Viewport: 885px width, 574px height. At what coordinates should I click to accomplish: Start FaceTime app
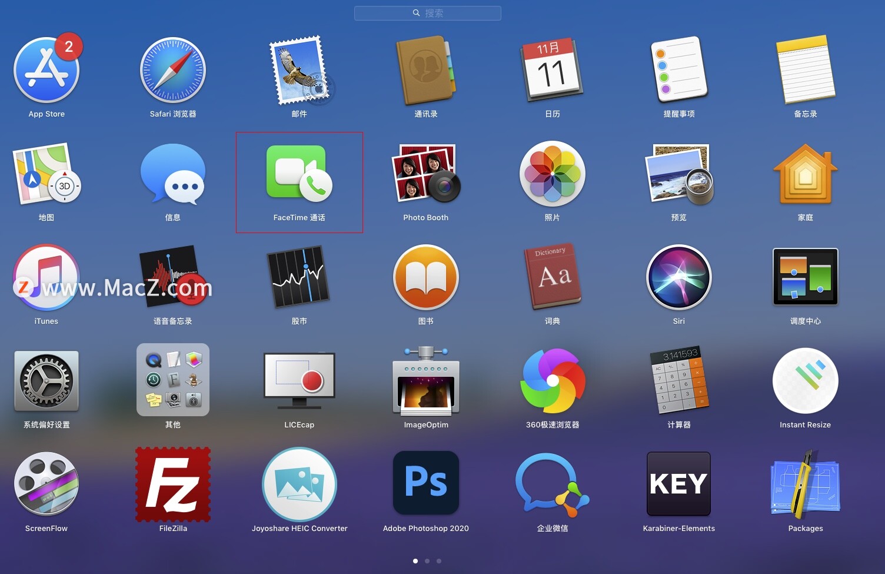pyautogui.click(x=299, y=172)
